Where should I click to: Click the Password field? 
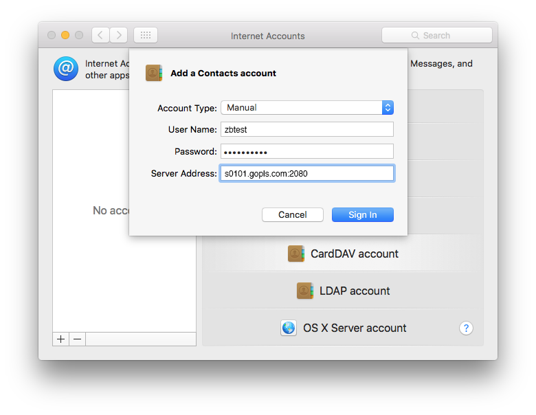[306, 151]
